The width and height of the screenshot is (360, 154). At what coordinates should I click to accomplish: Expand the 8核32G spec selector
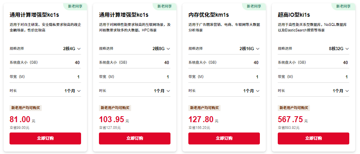coord(339,49)
